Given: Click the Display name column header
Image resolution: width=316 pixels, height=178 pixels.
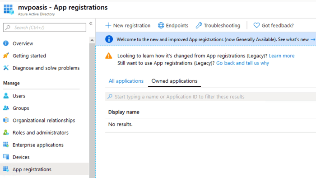Looking at the screenshot, I should (x=124, y=112).
